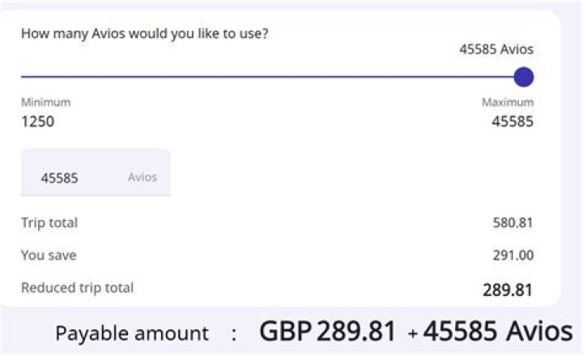Click the "Avios" unit label inside input box

[x=143, y=177]
